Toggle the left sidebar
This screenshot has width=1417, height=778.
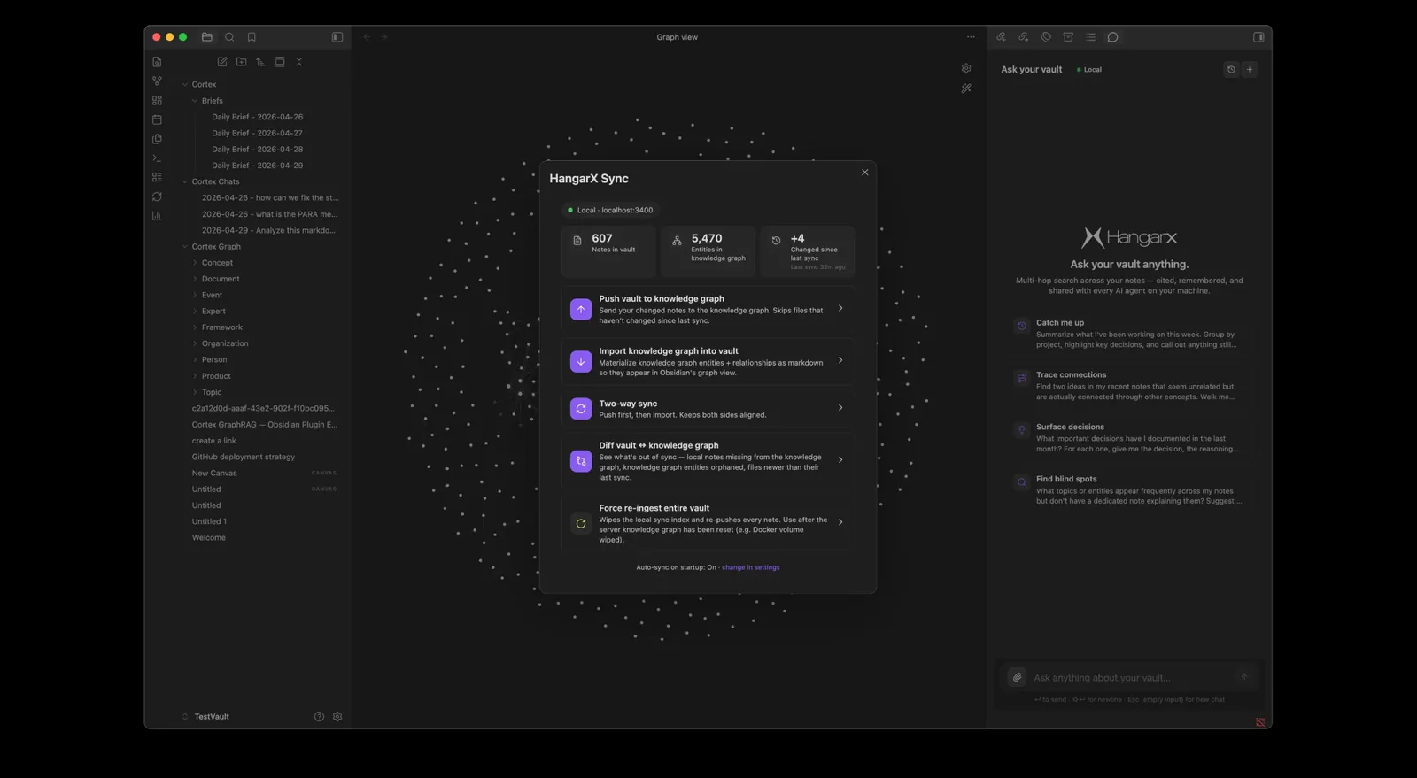(337, 37)
